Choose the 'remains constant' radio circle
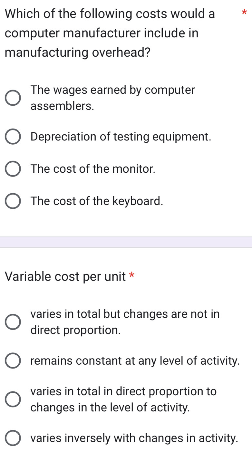The image size is (252, 452). 13,361
